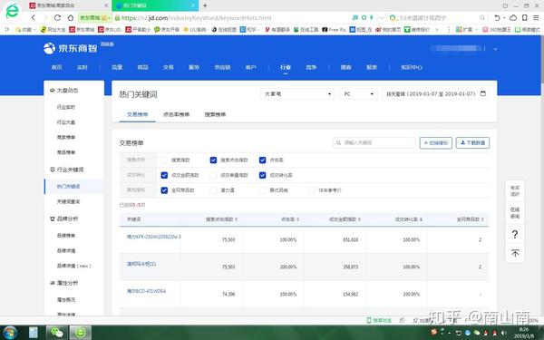This screenshot has width=544, height=340.
Task: Click the browser back arrow
Action: [34, 17]
